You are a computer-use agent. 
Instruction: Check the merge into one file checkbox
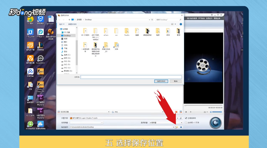186,123
